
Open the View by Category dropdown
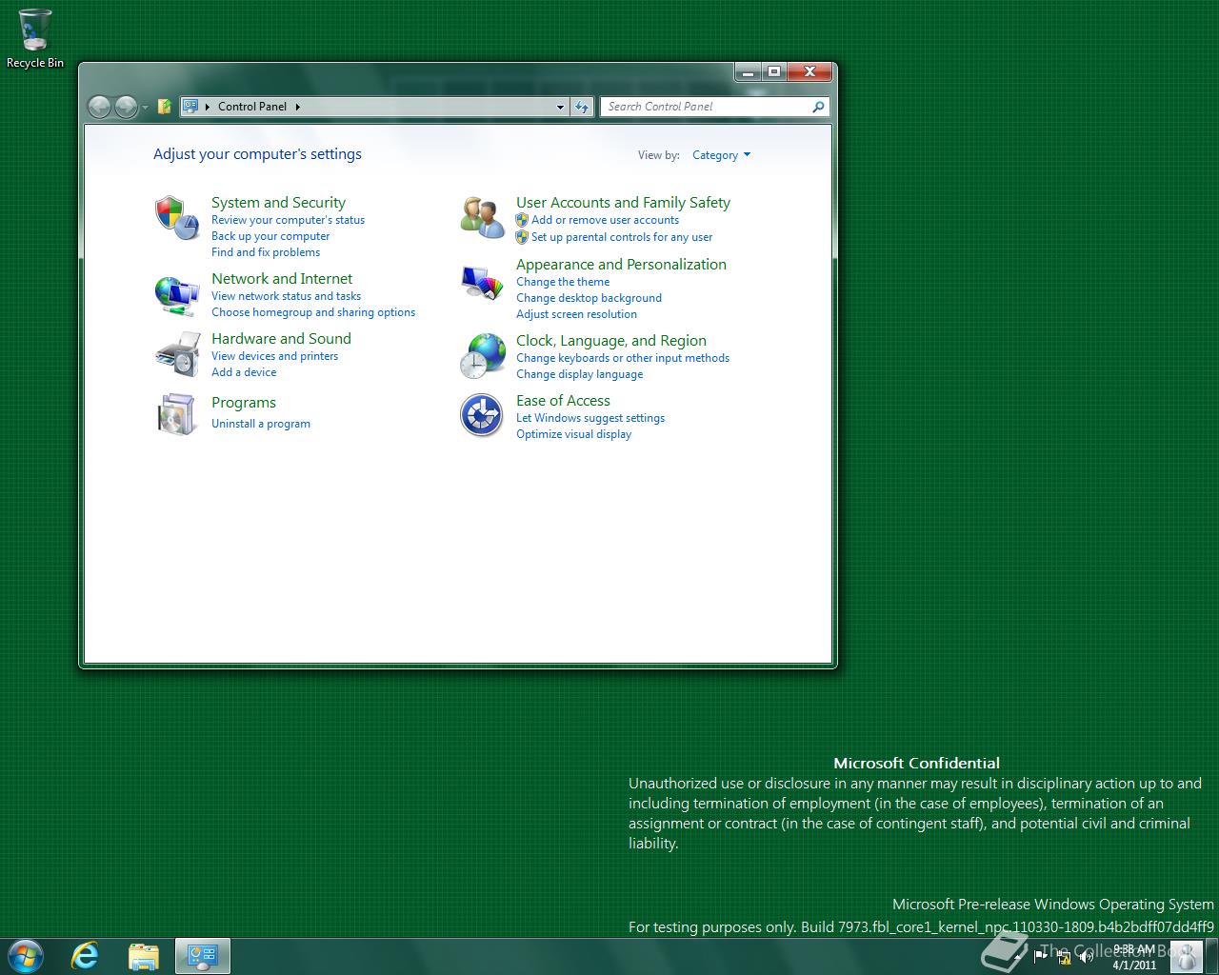coord(721,155)
